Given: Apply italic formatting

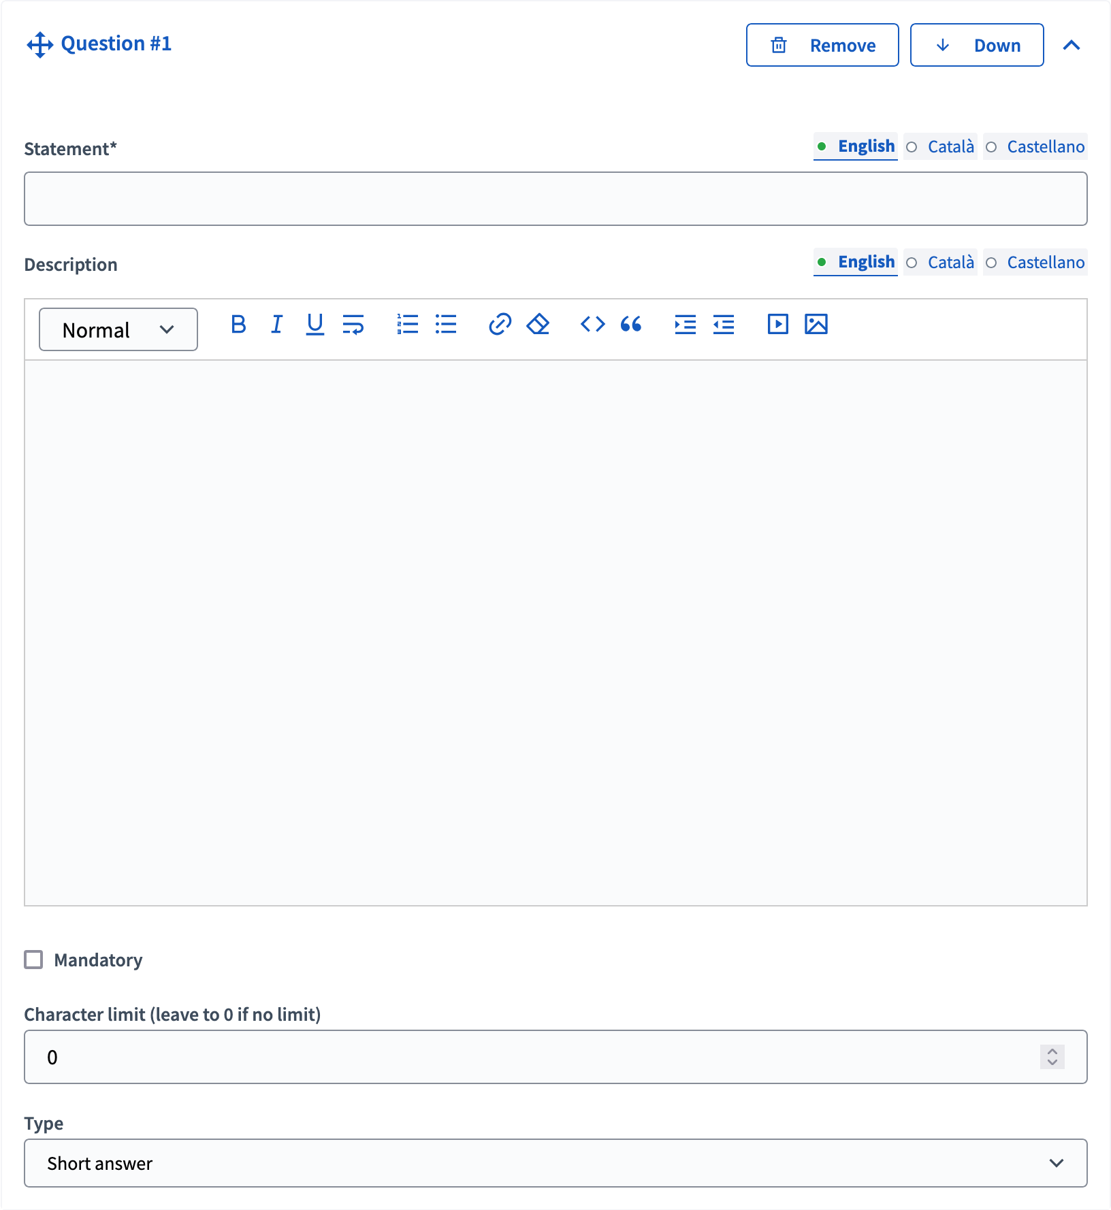Looking at the screenshot, I should coord(276,325).
